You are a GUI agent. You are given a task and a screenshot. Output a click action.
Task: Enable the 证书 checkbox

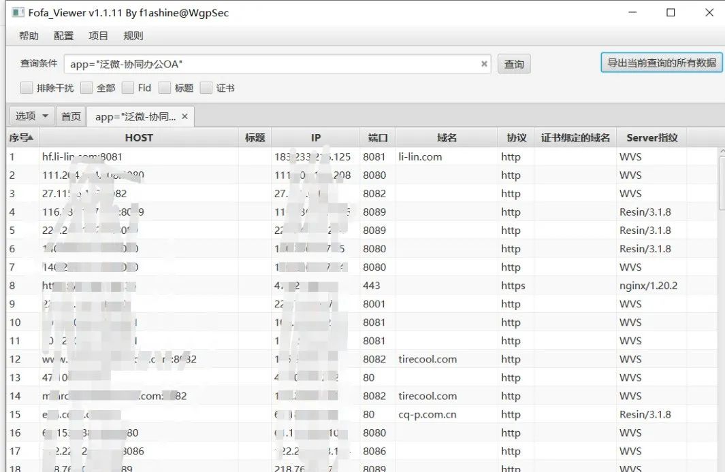point(206,88)
